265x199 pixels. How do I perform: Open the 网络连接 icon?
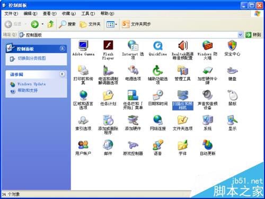pos(158,120)
